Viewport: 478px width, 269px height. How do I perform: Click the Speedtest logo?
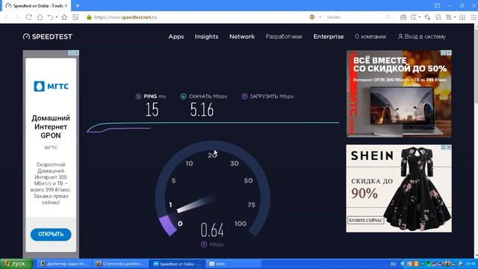coord(48,37)
